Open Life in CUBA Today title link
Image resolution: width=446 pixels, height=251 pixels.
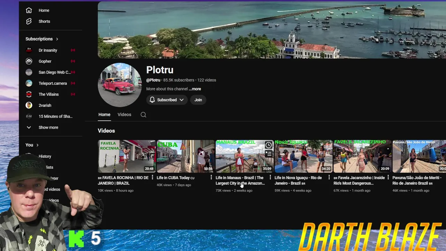[x=176, y=178]
